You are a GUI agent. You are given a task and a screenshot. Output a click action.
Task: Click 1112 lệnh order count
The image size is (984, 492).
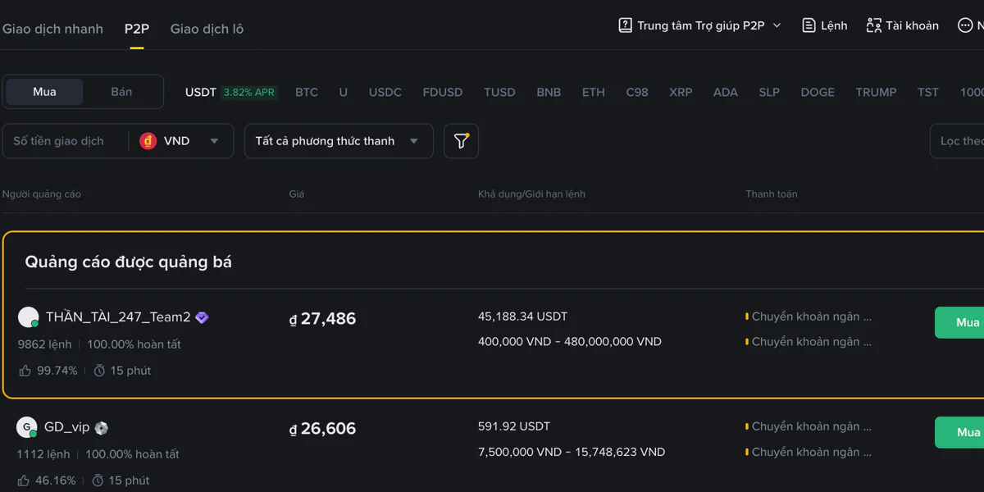pos(43,454)
